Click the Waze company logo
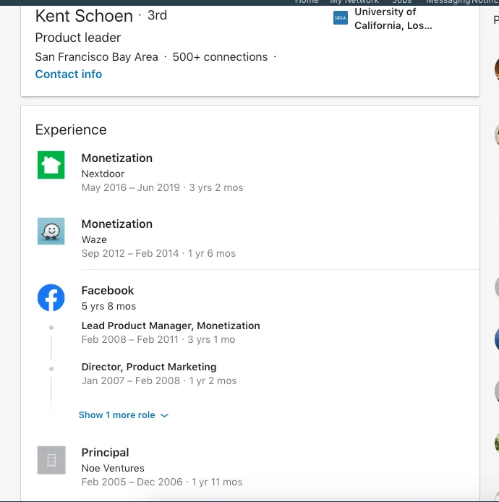This screenshot has width=499, height=502. (51, 231)
